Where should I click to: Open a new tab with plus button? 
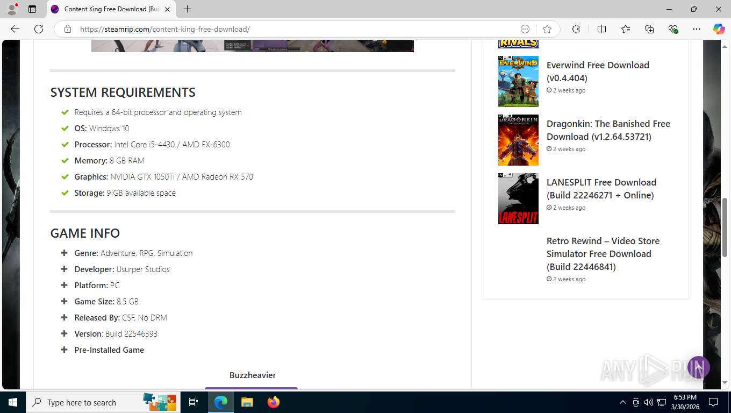click(x=187, y=9)
